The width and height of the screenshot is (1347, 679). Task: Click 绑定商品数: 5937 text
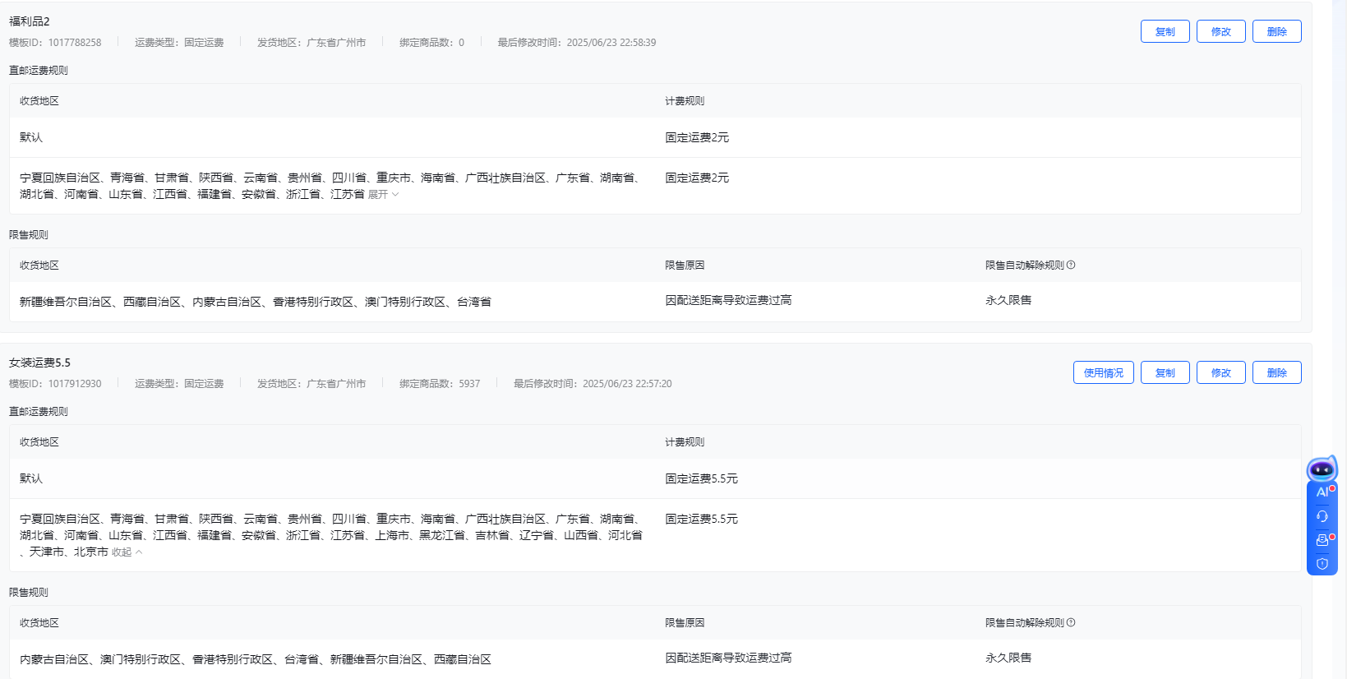coord(440,384)
